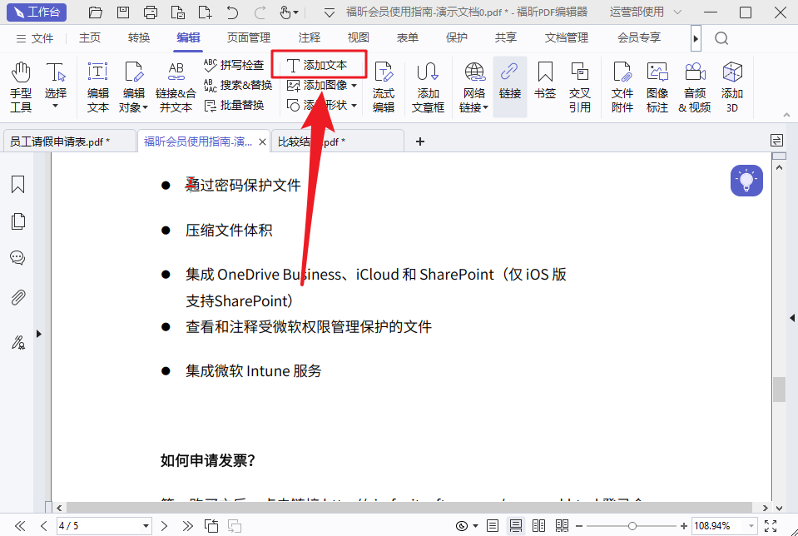The image size is (798, 536).
Task: Open the 流式编辑 flow edit tool
Action: click(x=384, y=87)
